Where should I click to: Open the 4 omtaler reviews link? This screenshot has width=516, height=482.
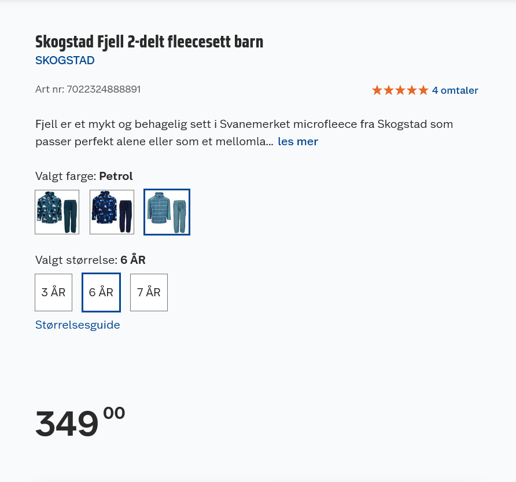[455, 90]
